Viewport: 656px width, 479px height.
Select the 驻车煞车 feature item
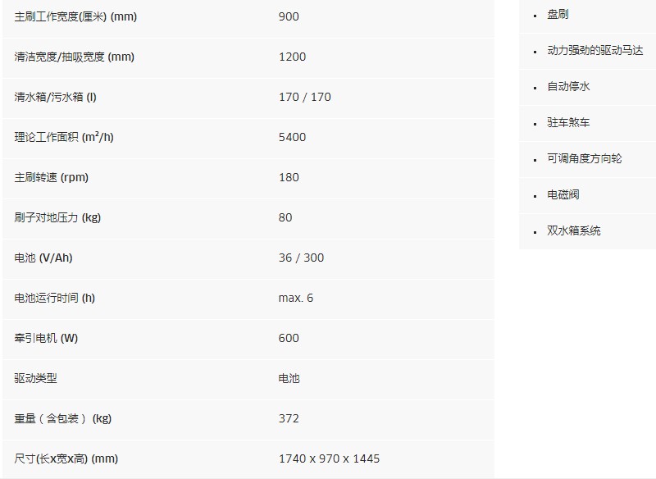coord(568,122)
